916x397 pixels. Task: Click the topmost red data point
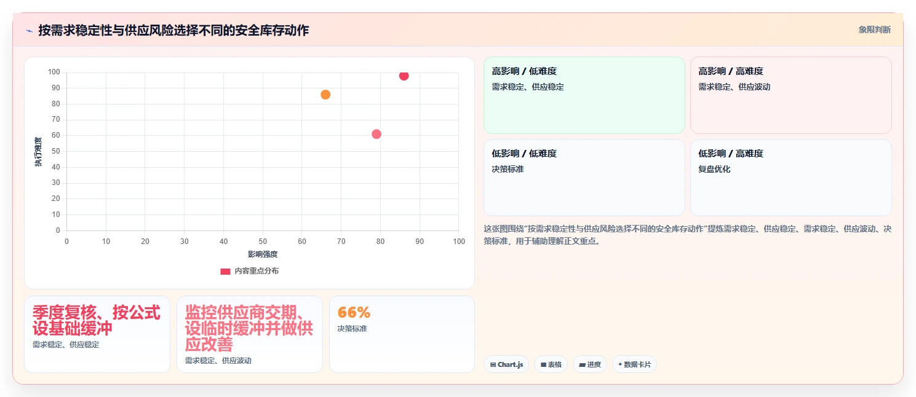click(x=404, y=76)
